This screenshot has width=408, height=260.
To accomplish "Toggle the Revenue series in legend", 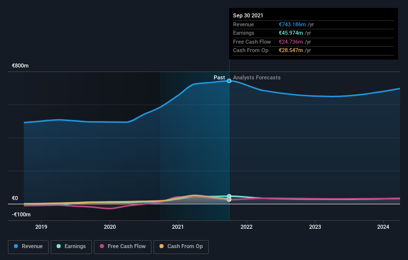I will [28, 247].
